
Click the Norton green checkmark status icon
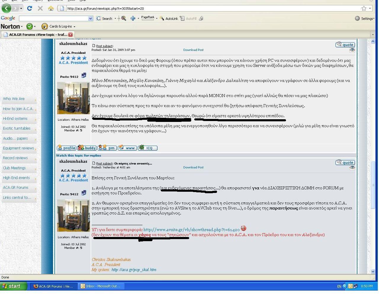click(x=29, y=26)
